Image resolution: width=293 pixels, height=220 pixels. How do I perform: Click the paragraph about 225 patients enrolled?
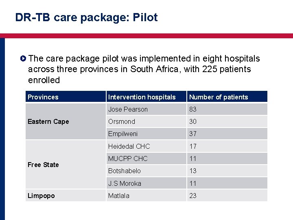click(144, 69)
